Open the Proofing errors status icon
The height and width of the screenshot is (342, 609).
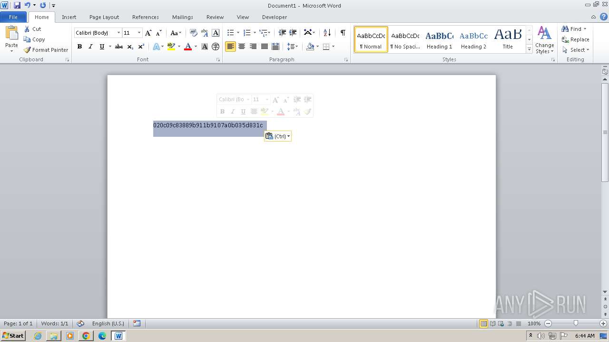[x=80, y=323]
